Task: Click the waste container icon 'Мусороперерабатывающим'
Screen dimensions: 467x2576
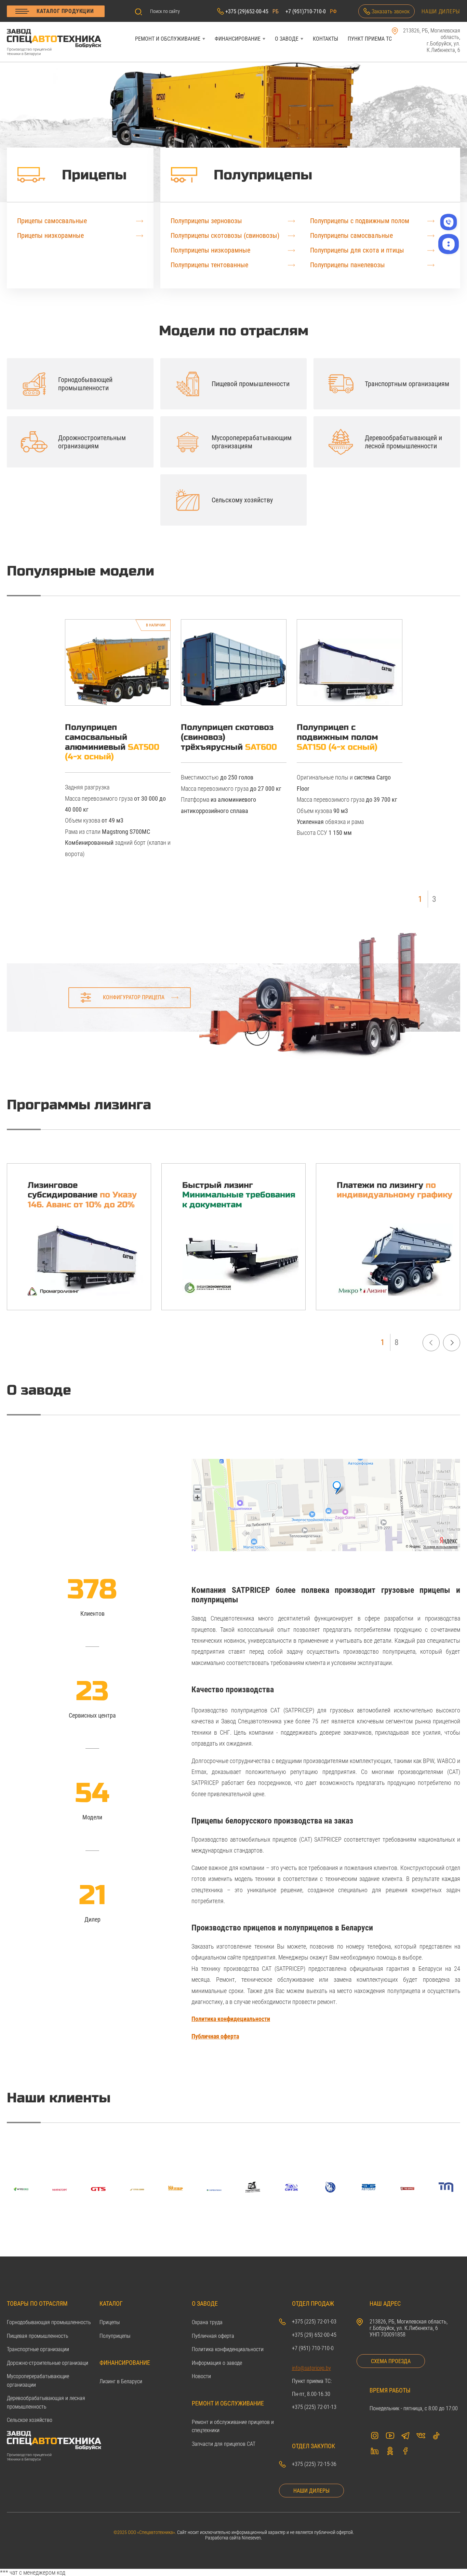Action: click(187, 442)
